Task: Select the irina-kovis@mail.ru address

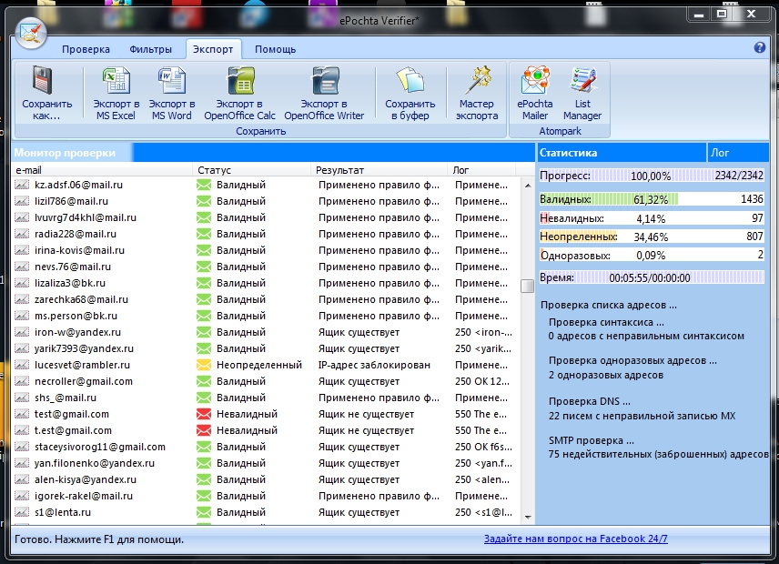Action: point(79,250)
